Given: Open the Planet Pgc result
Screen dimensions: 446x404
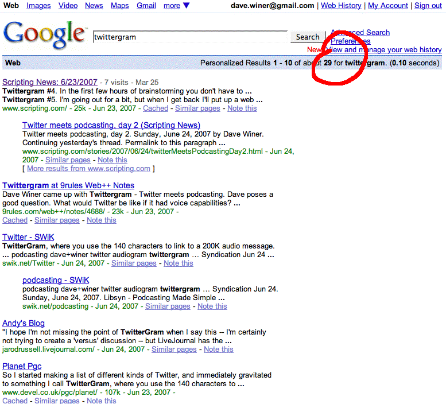Looking at the screenshot, I should (x=22, y=366).
